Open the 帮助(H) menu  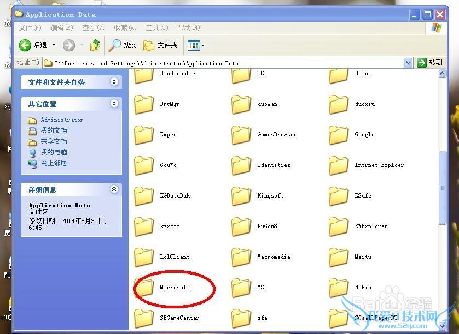point(189,28)
